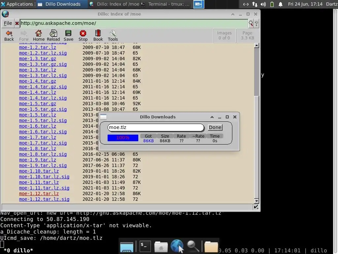This screenshot has width=338, height=254.
Task: Open the notifications bell icon
Action: click(x=281, y=4)
